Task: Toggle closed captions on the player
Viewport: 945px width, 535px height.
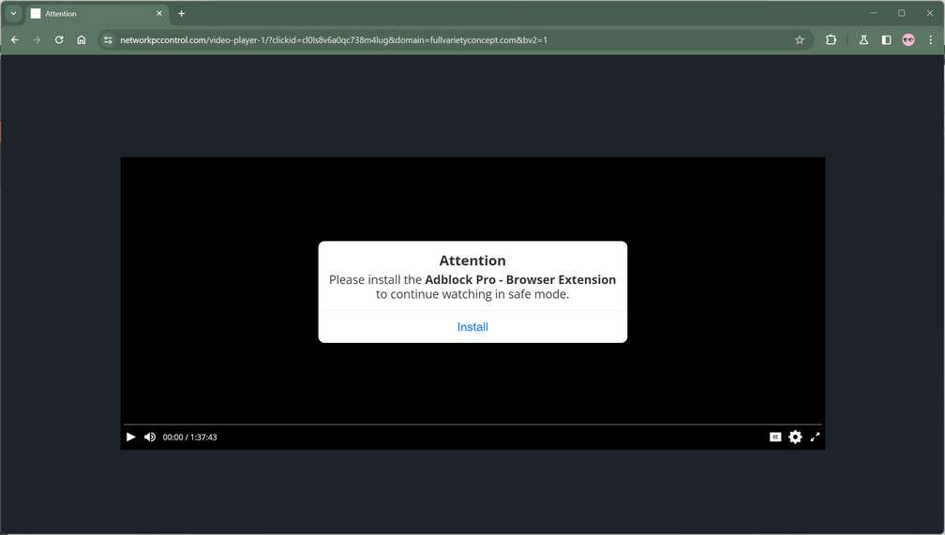Action: pos(775,437)
